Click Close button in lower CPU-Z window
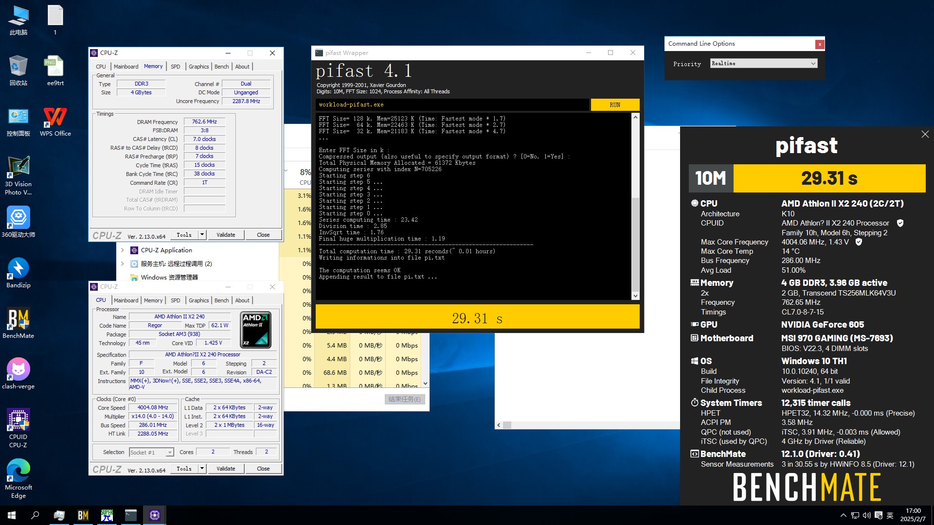Image resolution: width=934 pixels, height=525 pixels. coord(263,469)
